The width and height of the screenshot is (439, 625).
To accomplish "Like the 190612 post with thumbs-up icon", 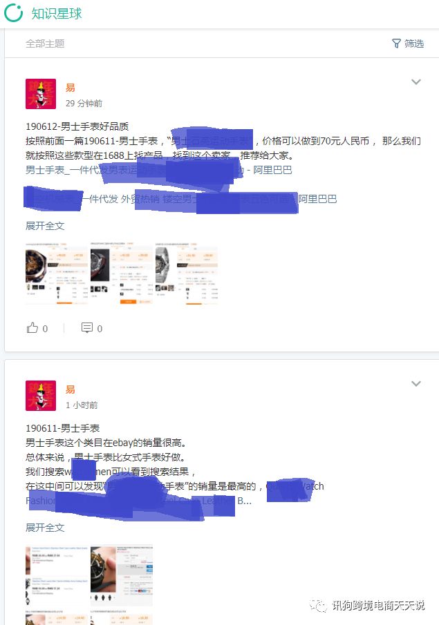I will click(32, 328).
